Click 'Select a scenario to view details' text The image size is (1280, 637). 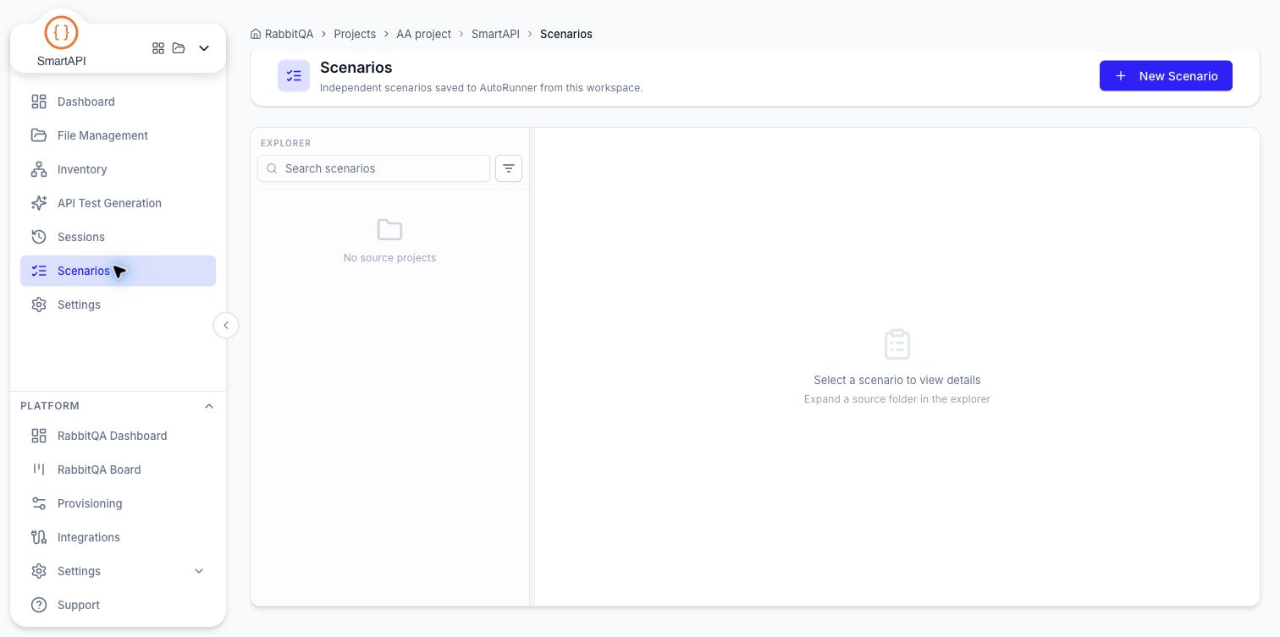click(x=897, y=380)
